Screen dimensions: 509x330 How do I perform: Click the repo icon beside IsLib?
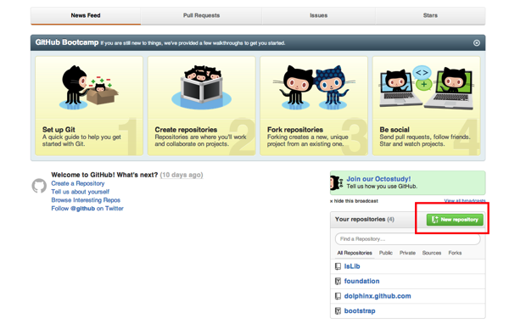coord(338,266)
